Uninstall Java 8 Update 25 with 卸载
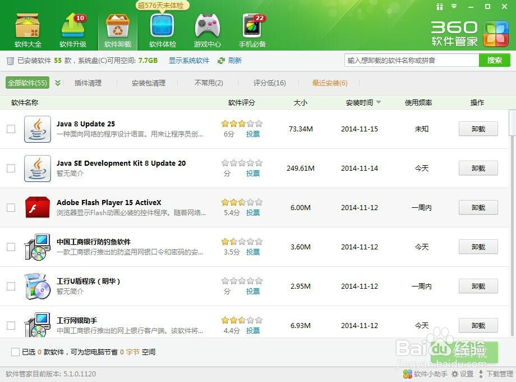Image resolution: width=516 pixels, height=382 pixels. [x=478, y=129]
